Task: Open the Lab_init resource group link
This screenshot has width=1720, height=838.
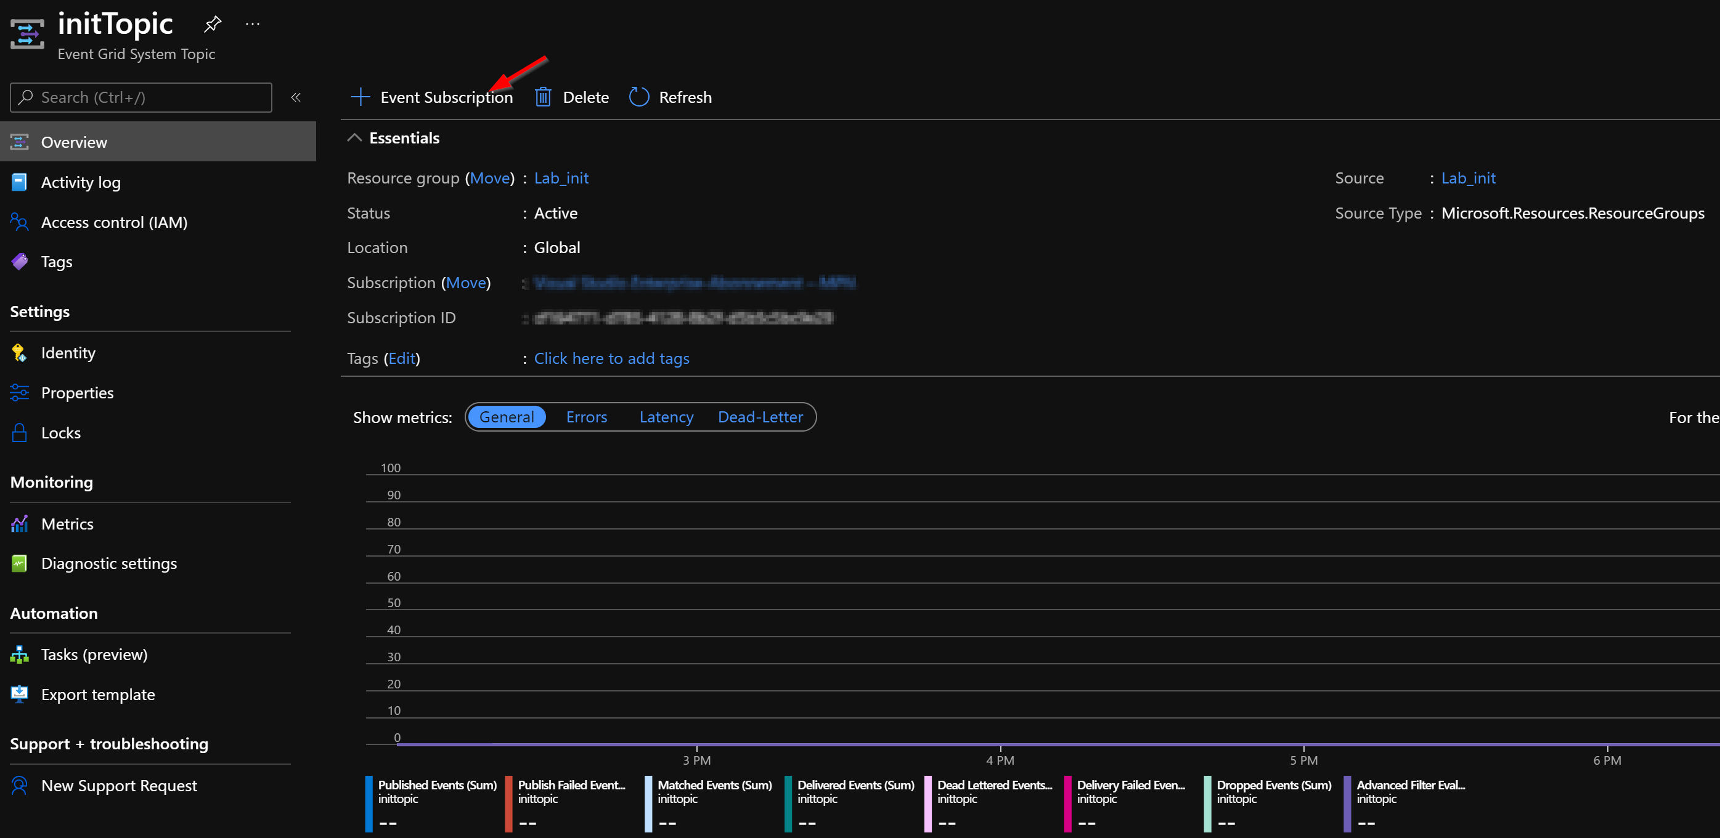Action: 561,177
